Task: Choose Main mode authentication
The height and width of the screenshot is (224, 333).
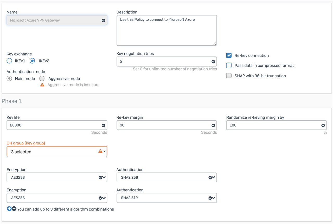Action: click(9, 79)
